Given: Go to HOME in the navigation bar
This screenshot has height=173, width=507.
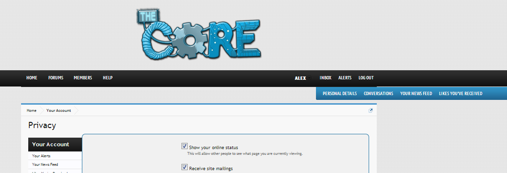Looking at the screenshot, I should click(x=32, y=78).
